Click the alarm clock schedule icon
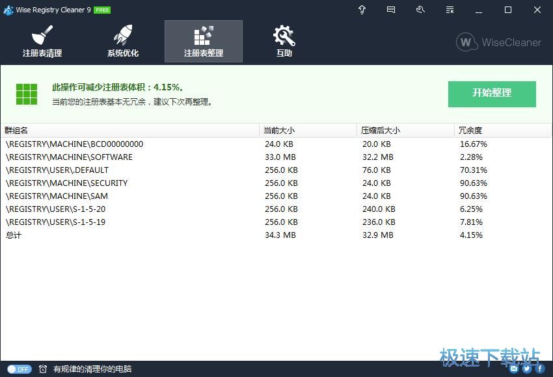 [x=43, y=369]
